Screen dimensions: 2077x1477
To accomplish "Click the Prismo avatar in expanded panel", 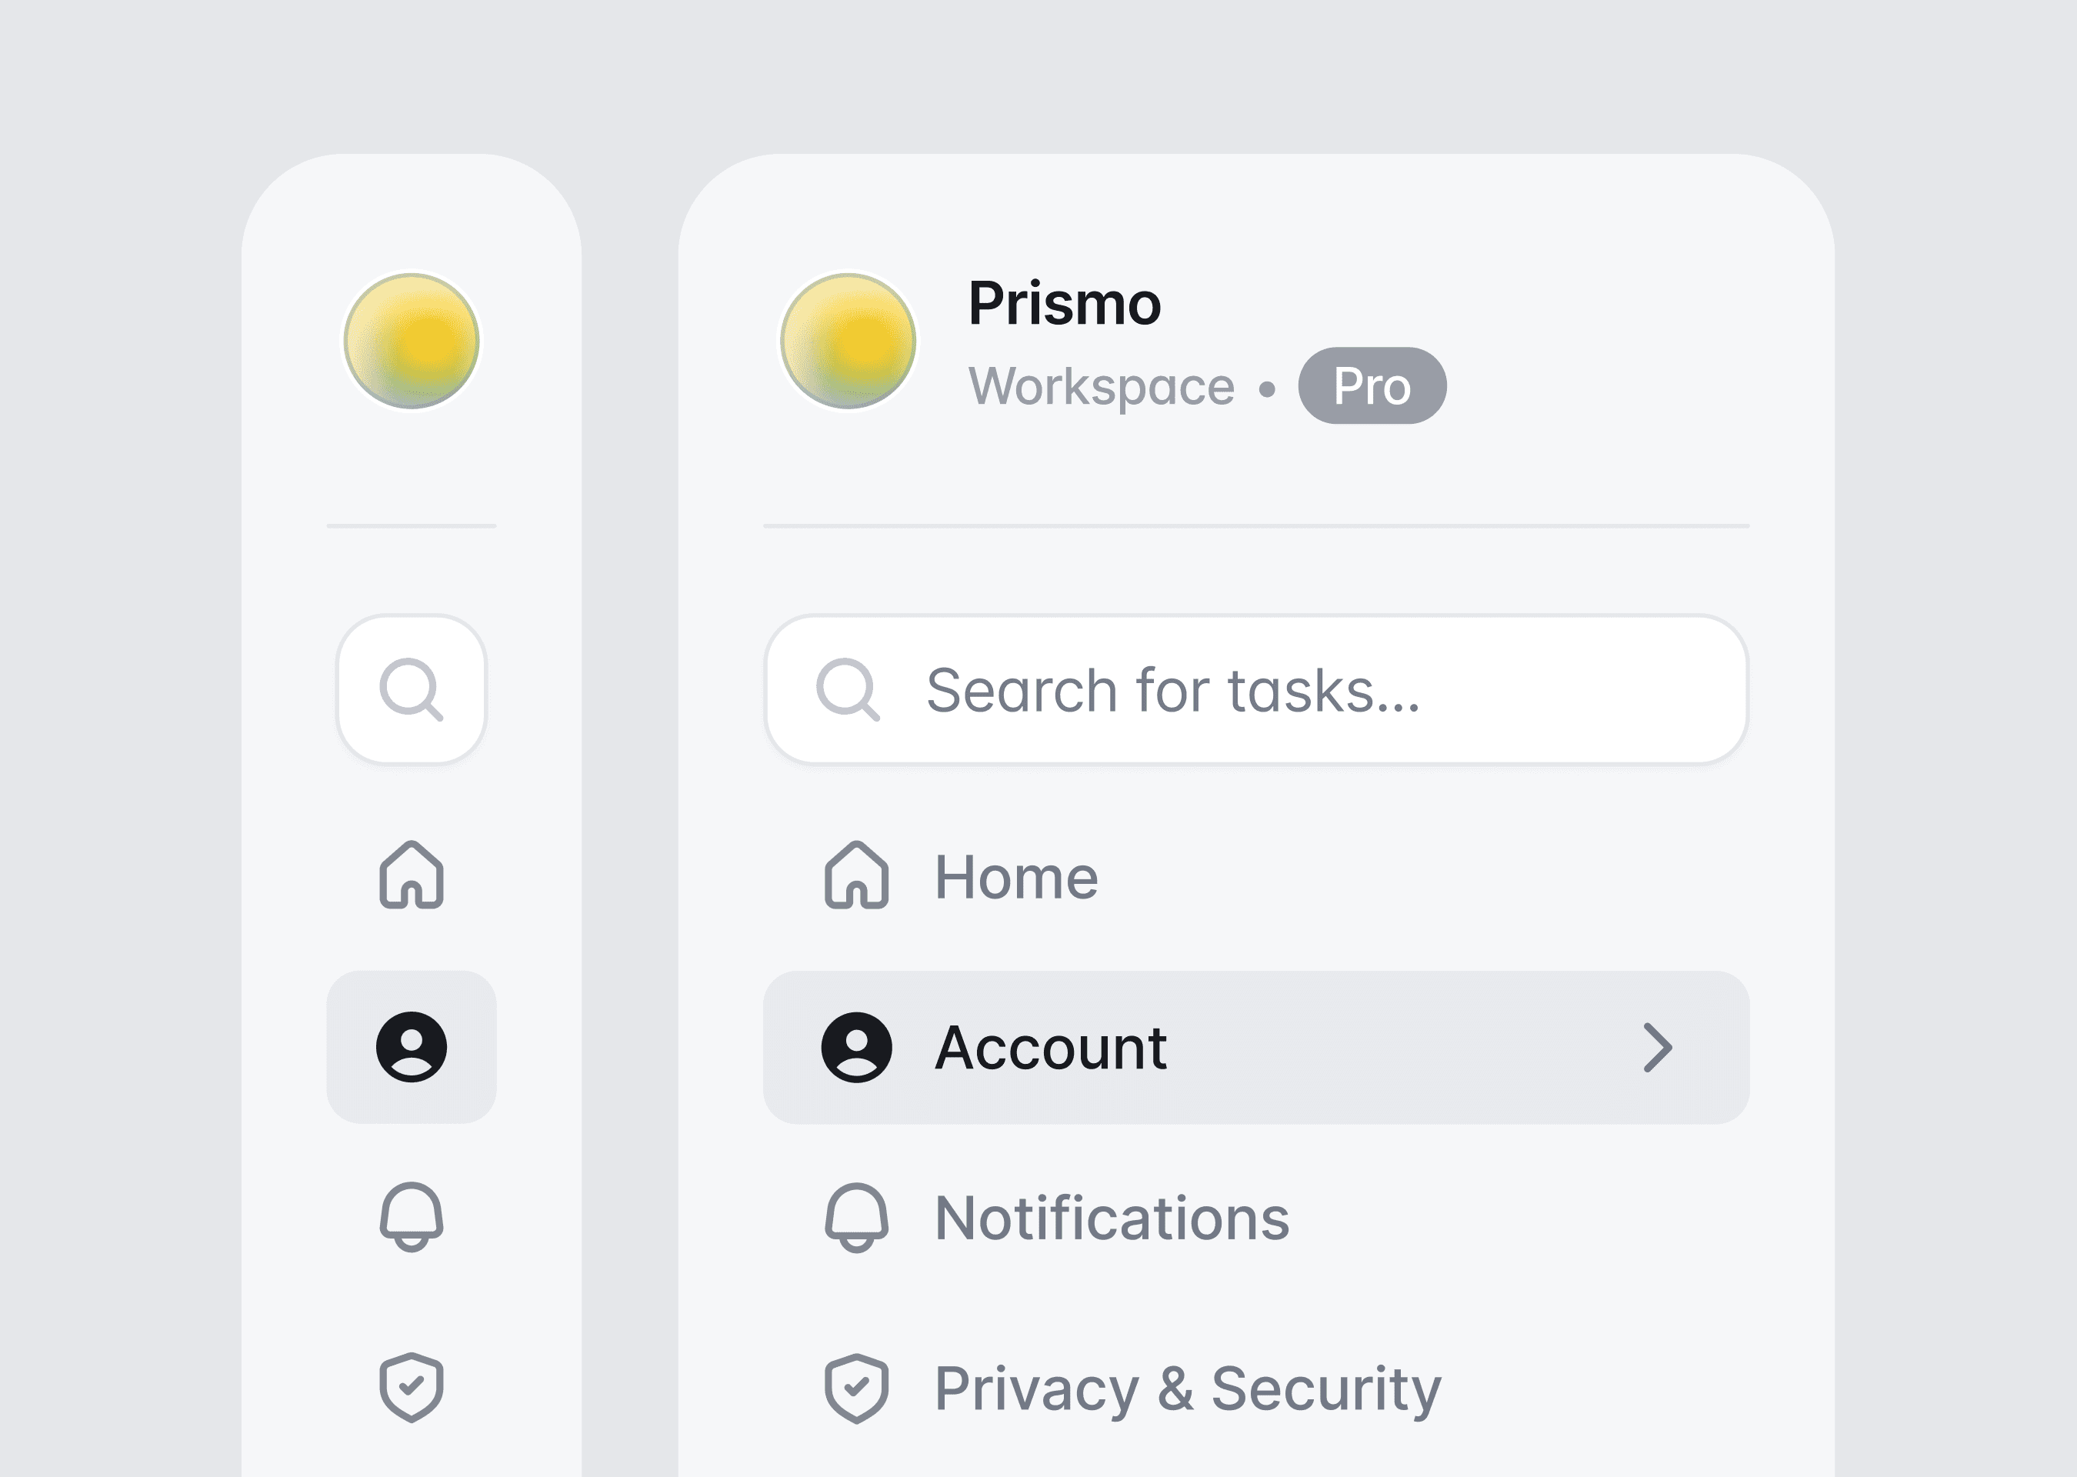I will coord(848,341).
